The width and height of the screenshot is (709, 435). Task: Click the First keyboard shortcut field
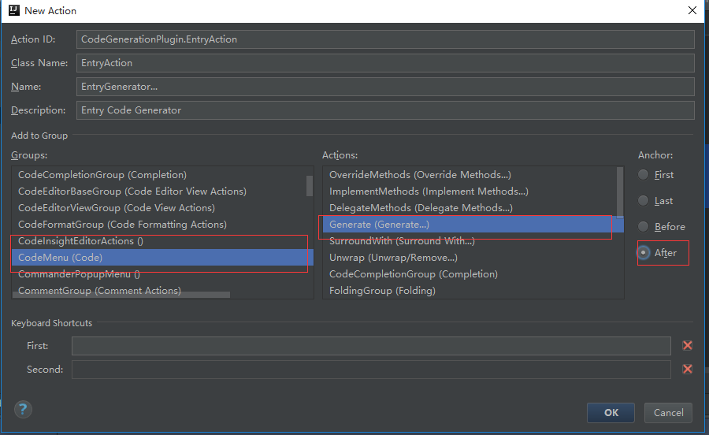pyautogui.click(x=371, y=346)
